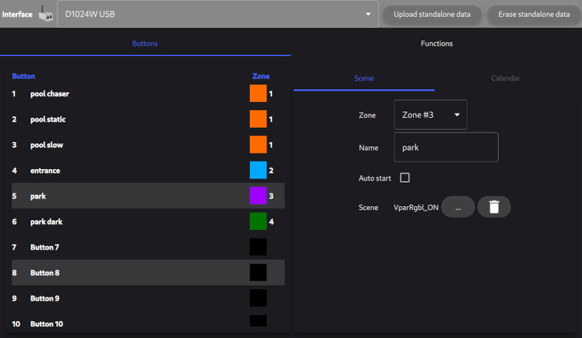Screen dimensions: 582x338
Task: Select the pool static button row
Action: click(135, 119)
